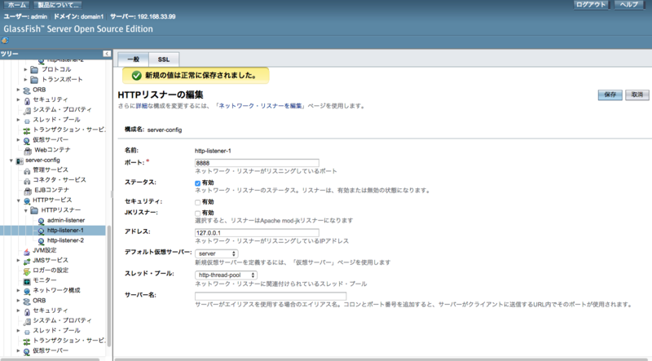Click the admin-listener icon
This screenshot has height=361, width=652.
tap(42, 221)
